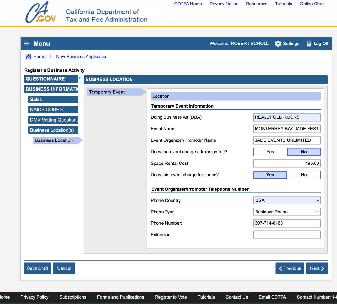Open Settings via the gear icon
Image resolution: width=337 pixels, height=304 pixels.
click(x=278, y=44)
